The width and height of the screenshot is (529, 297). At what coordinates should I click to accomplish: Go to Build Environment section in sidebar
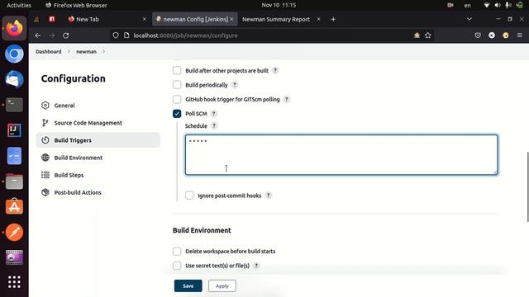(x=98, y=158)
